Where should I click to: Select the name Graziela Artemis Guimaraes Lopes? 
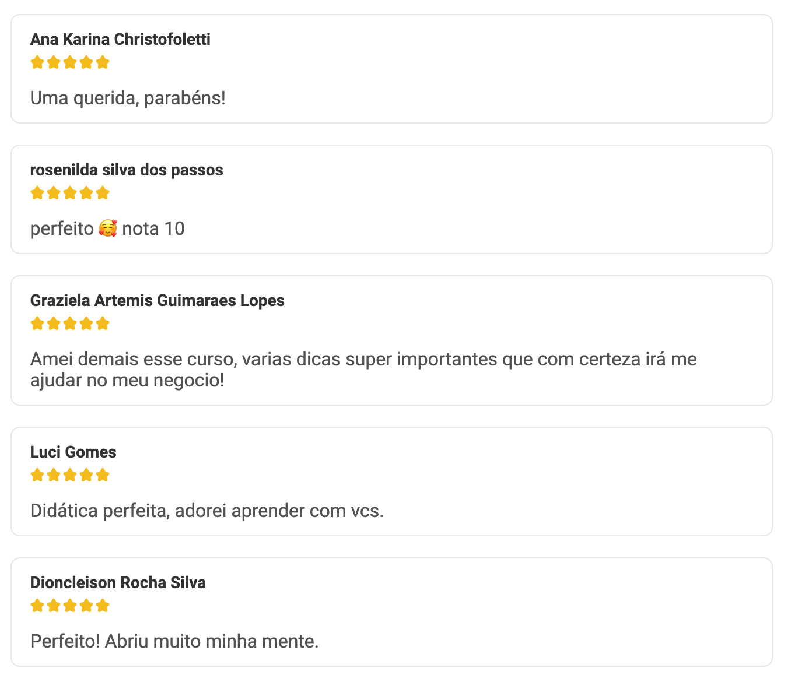coord(157,301)
